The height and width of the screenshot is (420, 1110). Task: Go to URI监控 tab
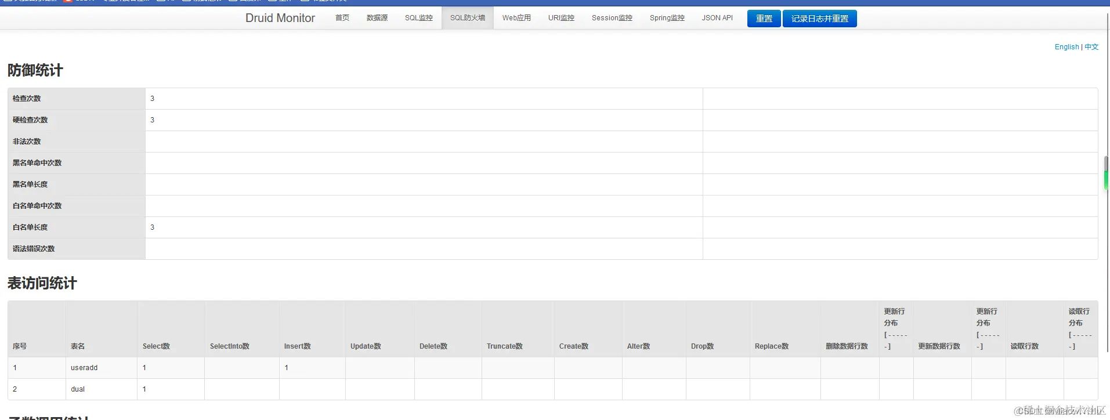point(561,18)
